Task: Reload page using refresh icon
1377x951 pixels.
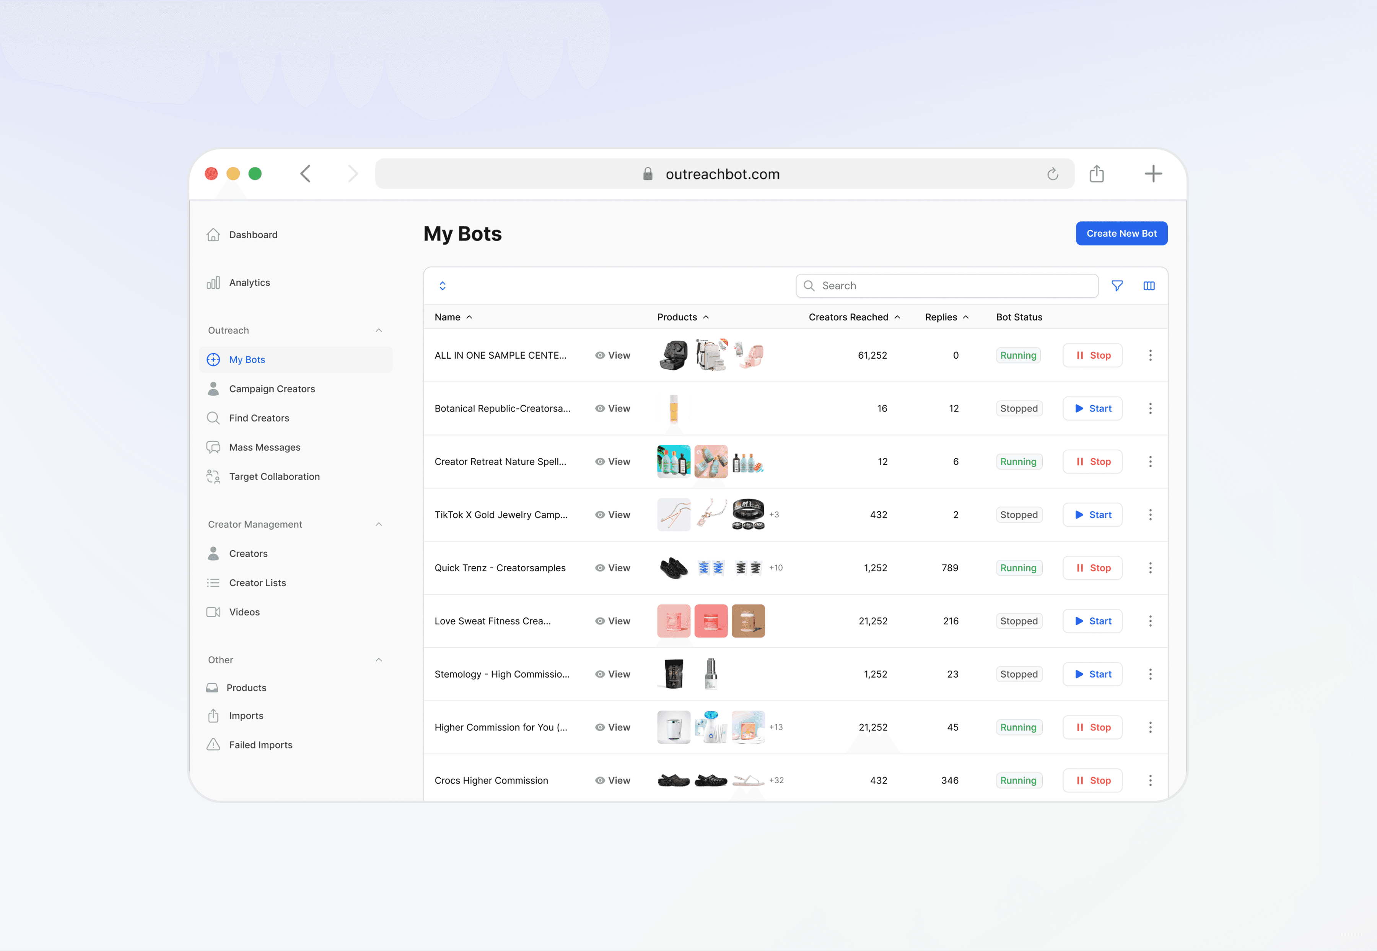Action: click(1052, 174)
